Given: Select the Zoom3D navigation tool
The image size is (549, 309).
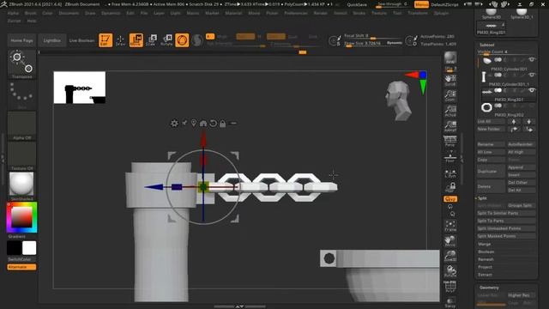Looking at the screenshot, I should coord(450,256).
